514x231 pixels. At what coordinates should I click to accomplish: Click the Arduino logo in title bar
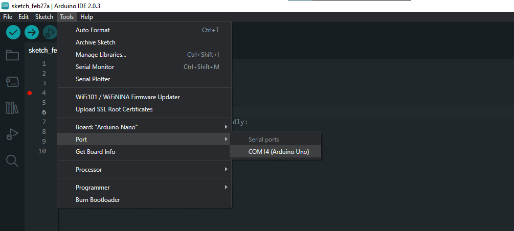pos(5,6)
